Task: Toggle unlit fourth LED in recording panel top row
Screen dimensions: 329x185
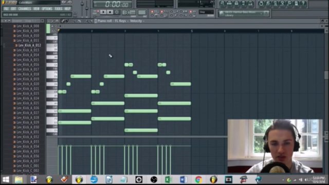Action: click(x=181, y=12)
